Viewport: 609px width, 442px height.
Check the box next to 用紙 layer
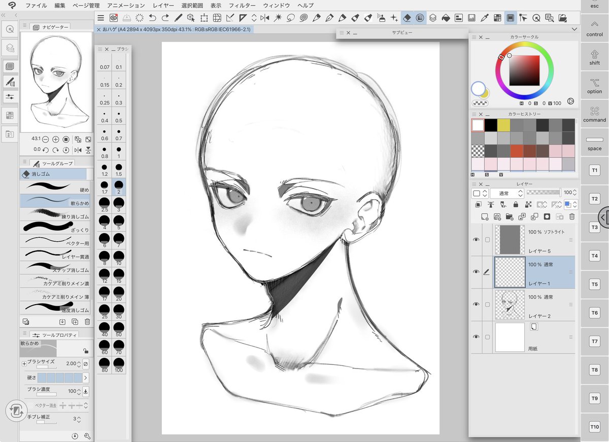coord(487,337)
